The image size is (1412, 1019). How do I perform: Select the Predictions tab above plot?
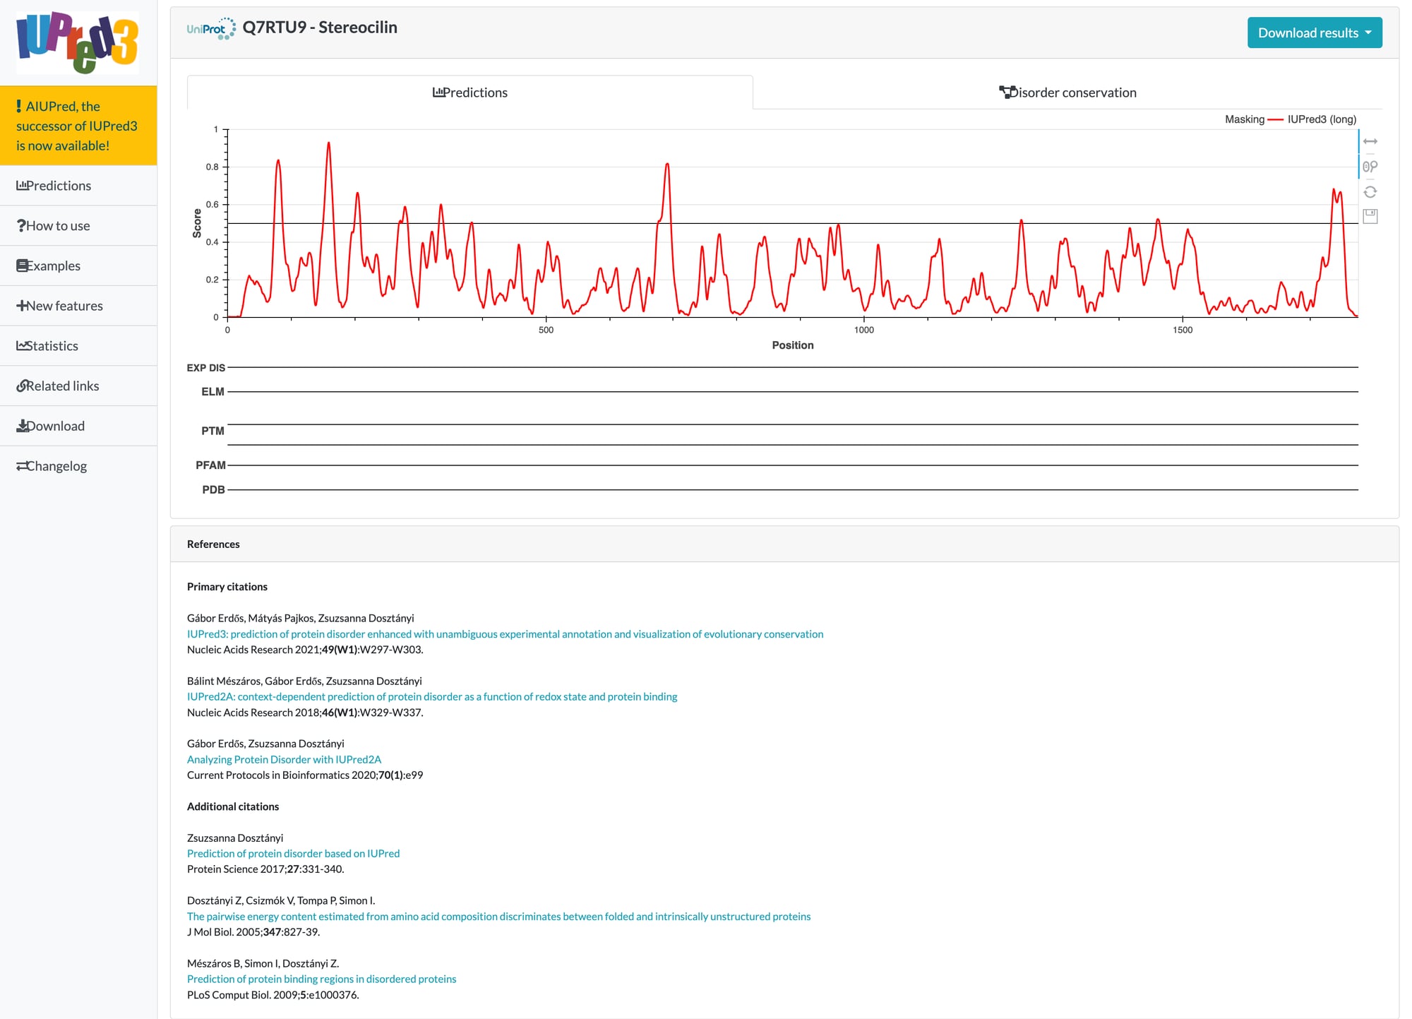(469, 93)
